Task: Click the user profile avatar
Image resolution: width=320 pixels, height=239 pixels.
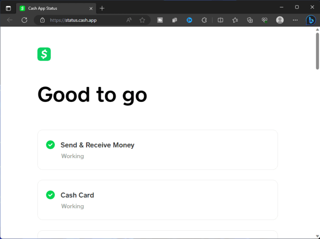Action: [x=280, y=20]
